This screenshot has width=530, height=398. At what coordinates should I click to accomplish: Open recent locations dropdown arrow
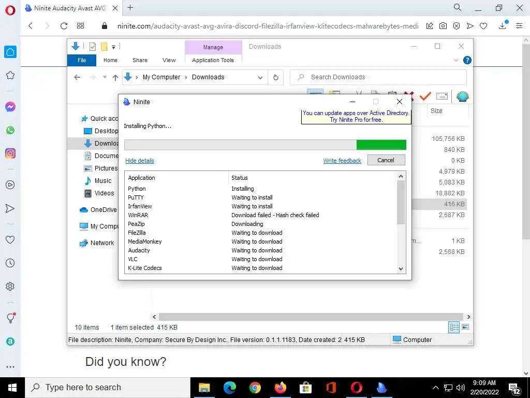(105, 77)
